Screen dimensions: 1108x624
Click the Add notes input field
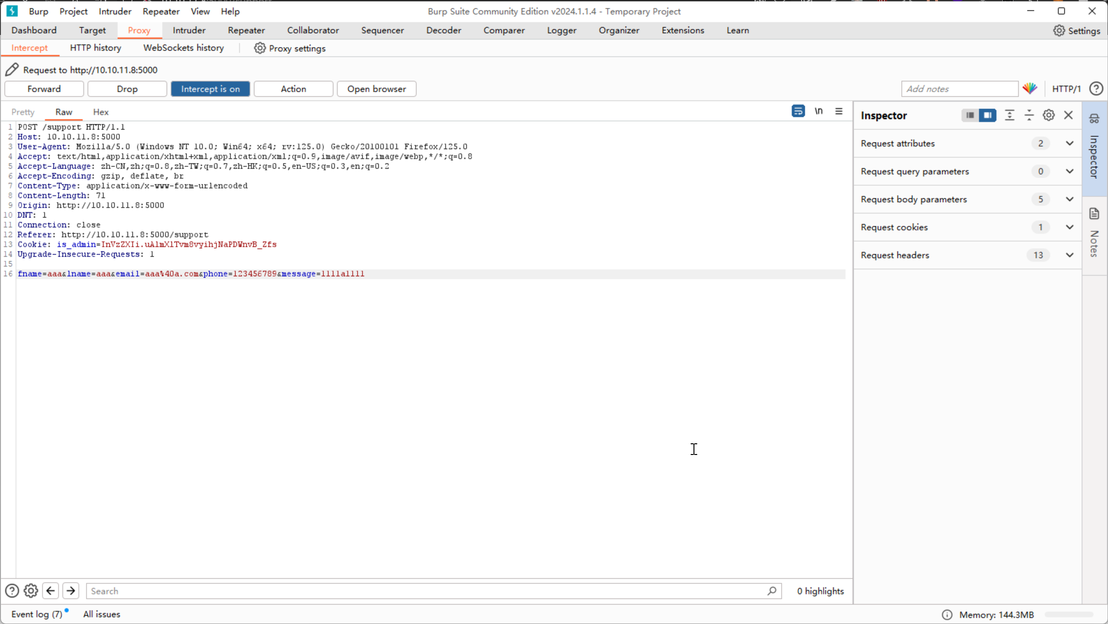[959, 88]
